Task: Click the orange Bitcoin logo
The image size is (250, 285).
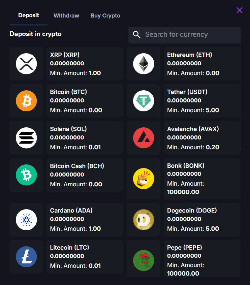Action: 26,101
